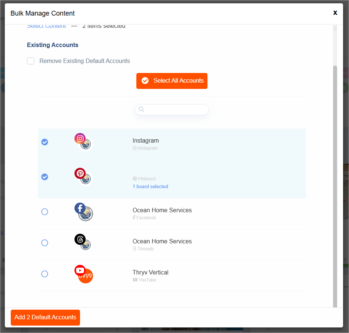The height and width of the screenshot is (333, 349).
Task: Click the magnifier icon in search box
Action: click(x=141, y=110)
